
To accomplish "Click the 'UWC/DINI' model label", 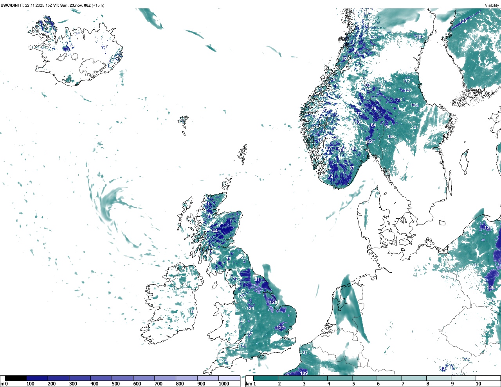I will (x=9, y=5).
